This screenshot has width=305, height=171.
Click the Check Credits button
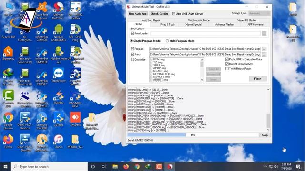click(x=159, y=14)
